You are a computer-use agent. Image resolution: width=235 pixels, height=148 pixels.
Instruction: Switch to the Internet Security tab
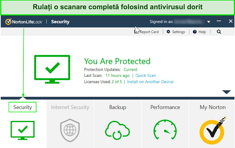[x=70, y=107]
